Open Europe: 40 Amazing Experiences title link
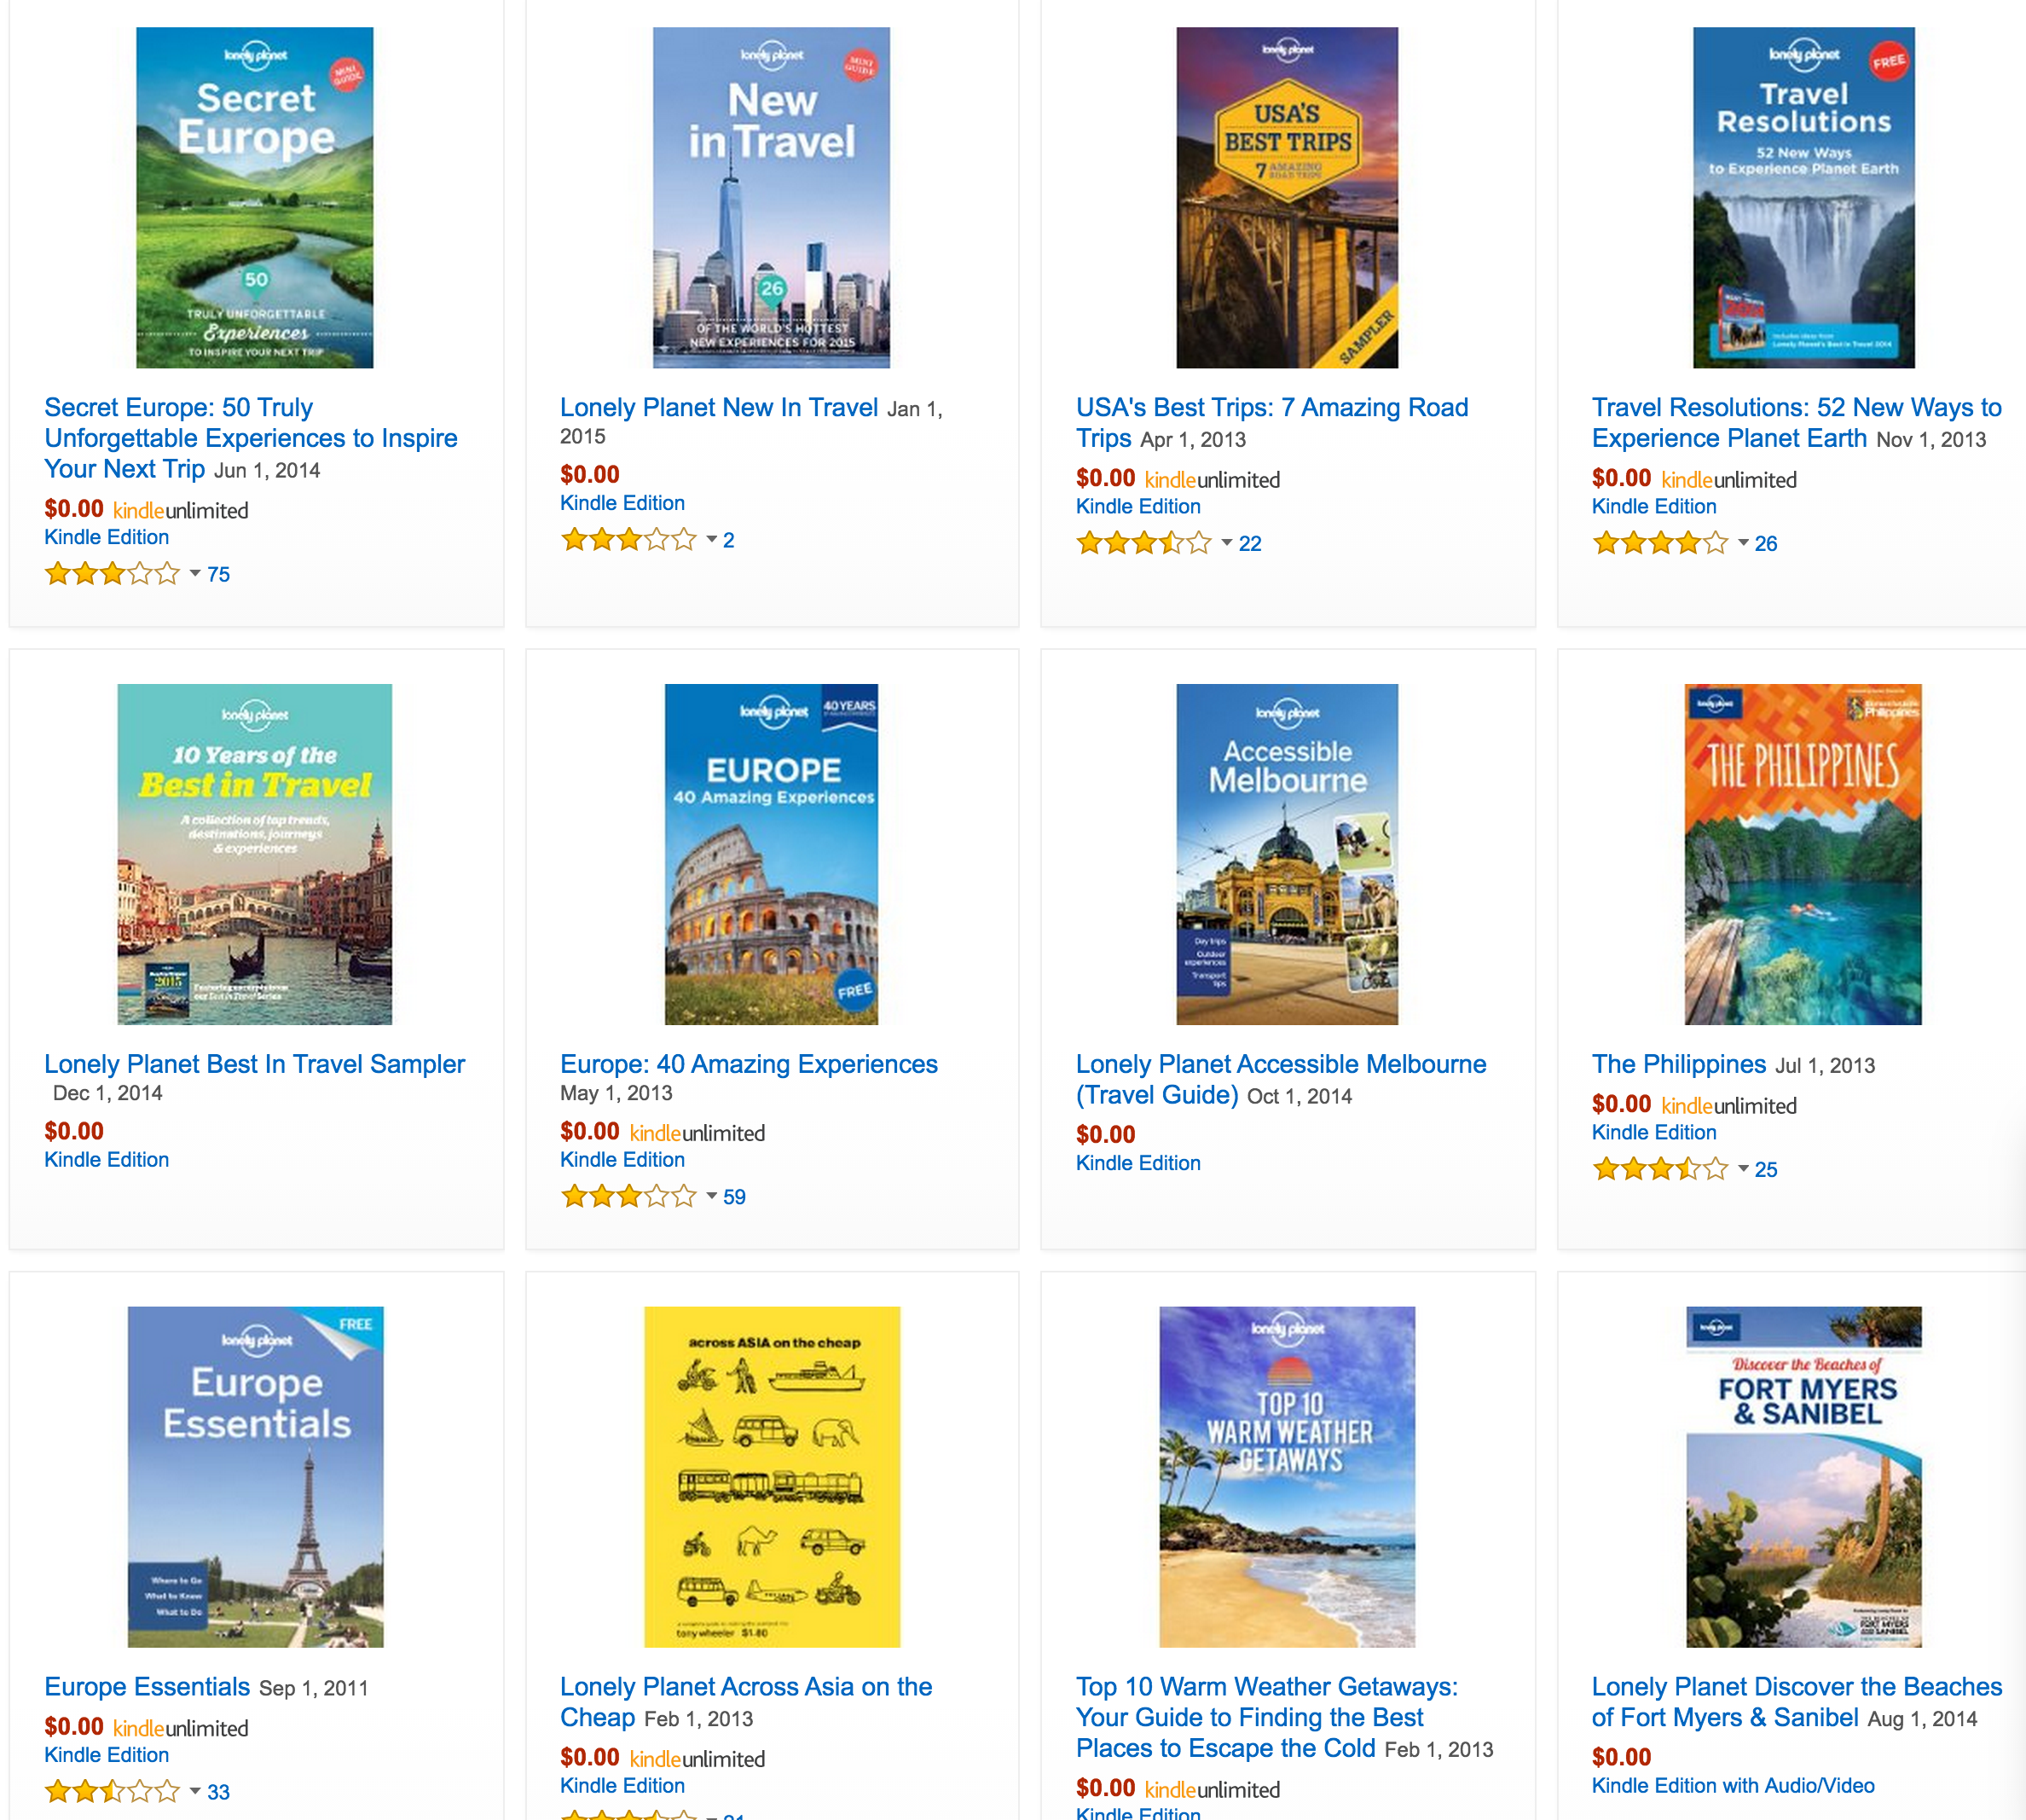This screenshot has width=2026, height=1820. [x=749, y=1064]
